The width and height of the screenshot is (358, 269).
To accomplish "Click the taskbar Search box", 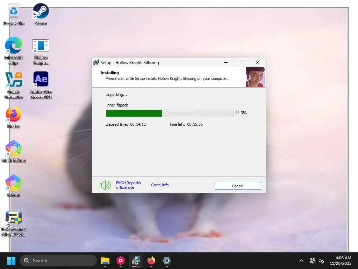I will point(58,261).
